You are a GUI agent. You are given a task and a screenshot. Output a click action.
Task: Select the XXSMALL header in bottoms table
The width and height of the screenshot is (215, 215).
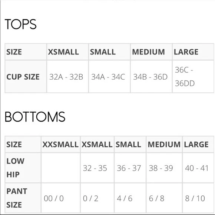pyautogui.click(x=60, y=145)
